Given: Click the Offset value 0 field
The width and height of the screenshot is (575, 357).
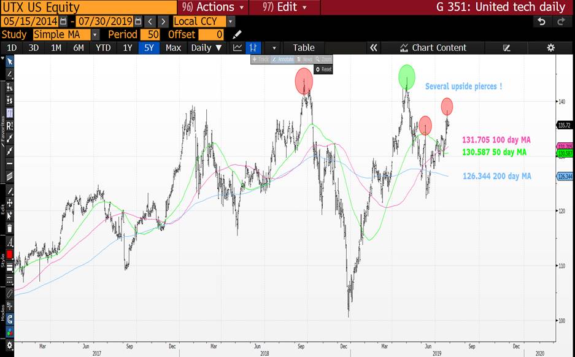Looking at the screenshot, I should 211,34.
